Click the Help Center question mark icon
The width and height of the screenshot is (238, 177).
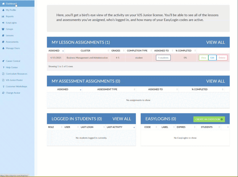[x=4, y=67]
